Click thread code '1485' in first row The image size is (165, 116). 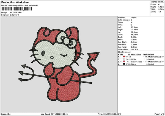coord(145,57)
